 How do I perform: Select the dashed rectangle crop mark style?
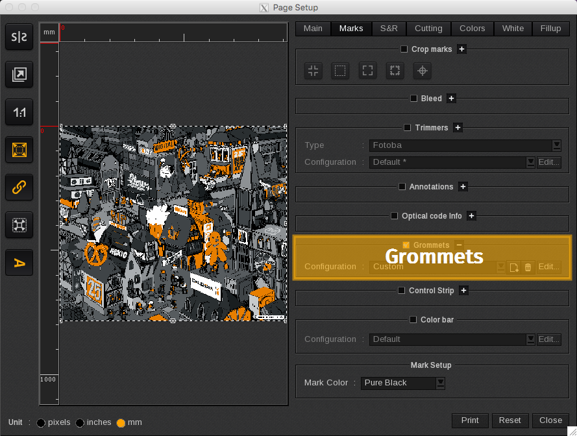340,71
